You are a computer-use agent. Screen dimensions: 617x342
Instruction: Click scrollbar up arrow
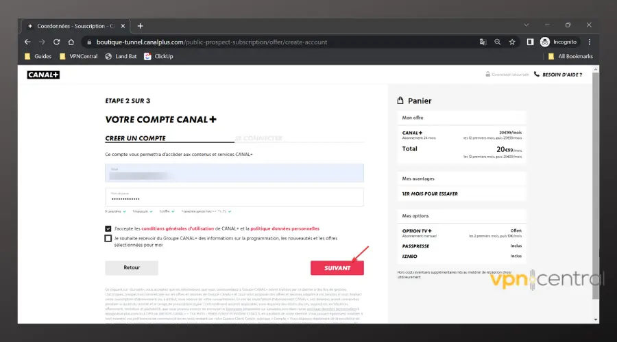pos(596,69)
